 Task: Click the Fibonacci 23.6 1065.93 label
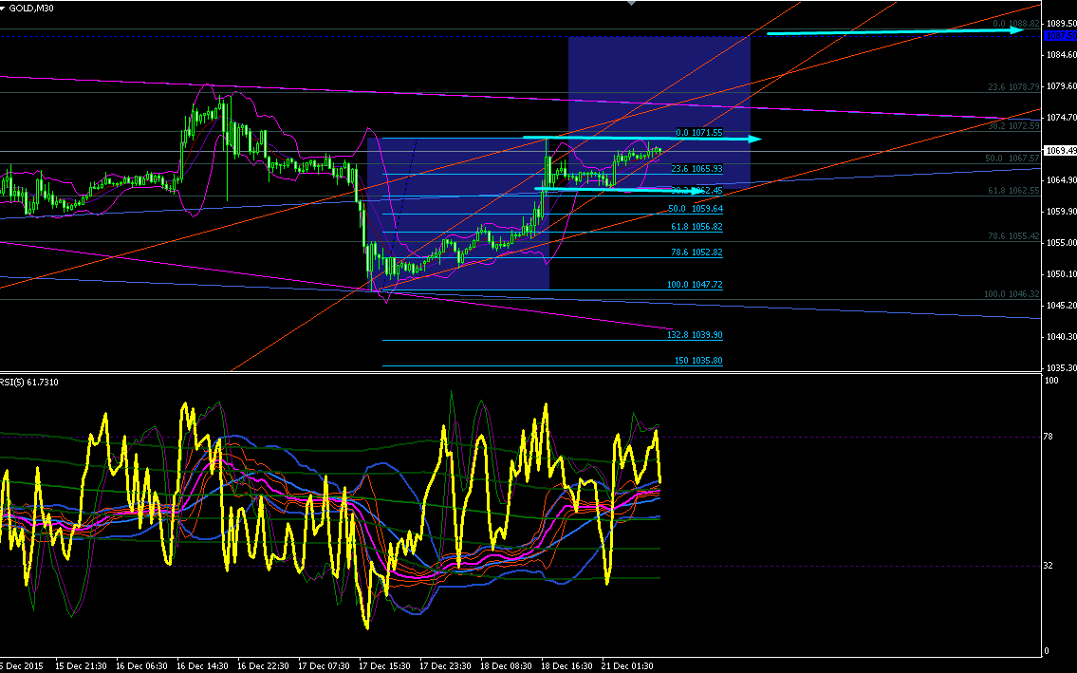click(x=696, y=168)
